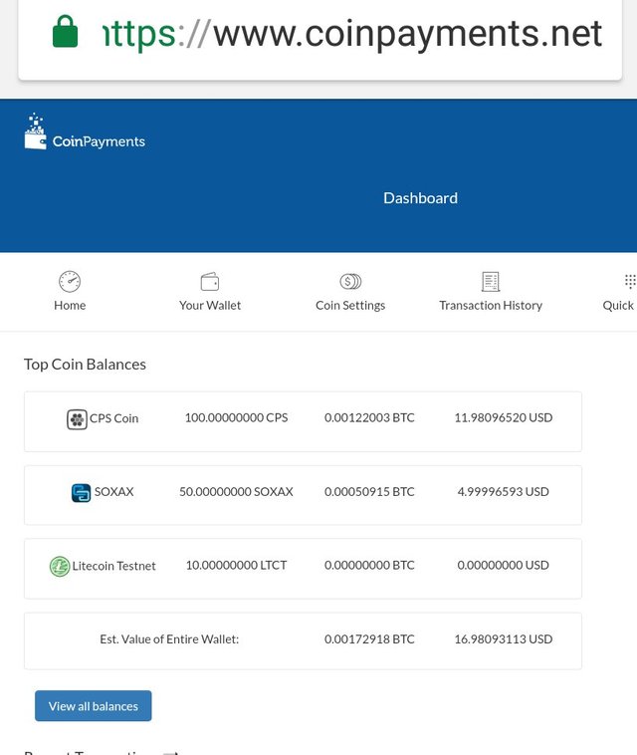Viewport: 637px width, 755px height.
Task: Click the CPS Coin logo icon
Action: (x=77, y=419)
